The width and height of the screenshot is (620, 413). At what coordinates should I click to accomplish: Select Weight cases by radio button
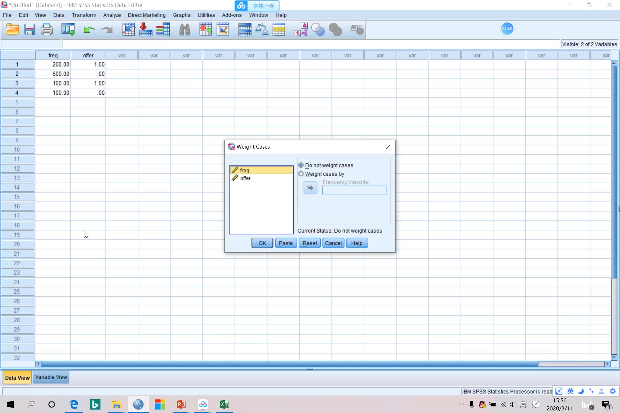click(301, 174)
